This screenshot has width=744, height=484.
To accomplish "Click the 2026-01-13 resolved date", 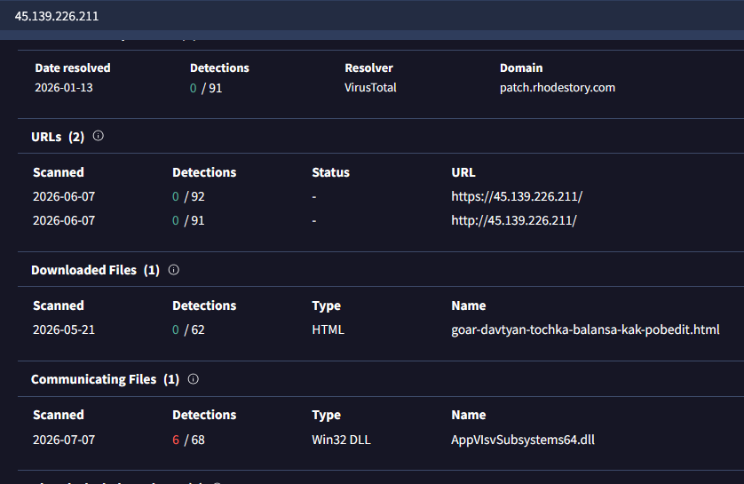I will click(x=64, y=88).
